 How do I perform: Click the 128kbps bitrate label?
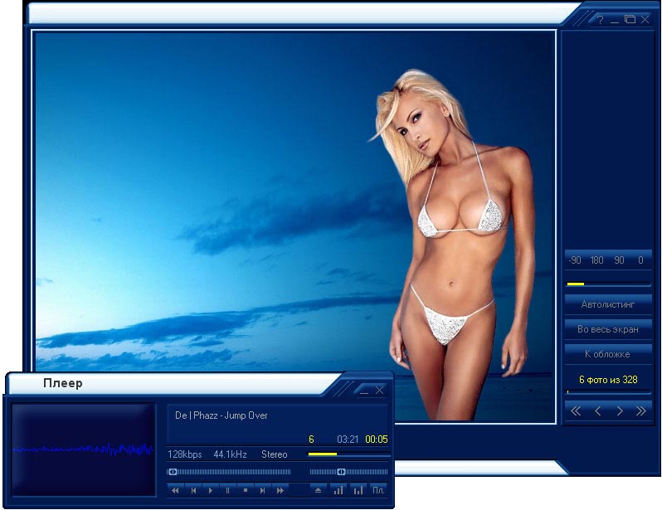pyautogui.click(x=184, y=454)
